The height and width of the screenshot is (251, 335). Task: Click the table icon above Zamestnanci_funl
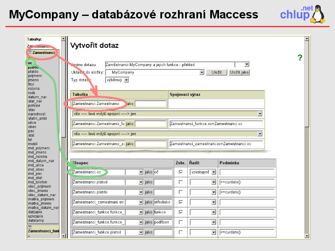click(x=30, y=227)
